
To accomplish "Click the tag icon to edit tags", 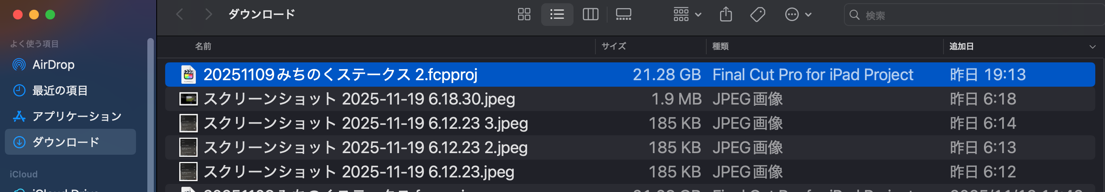I will click(758, 15).
